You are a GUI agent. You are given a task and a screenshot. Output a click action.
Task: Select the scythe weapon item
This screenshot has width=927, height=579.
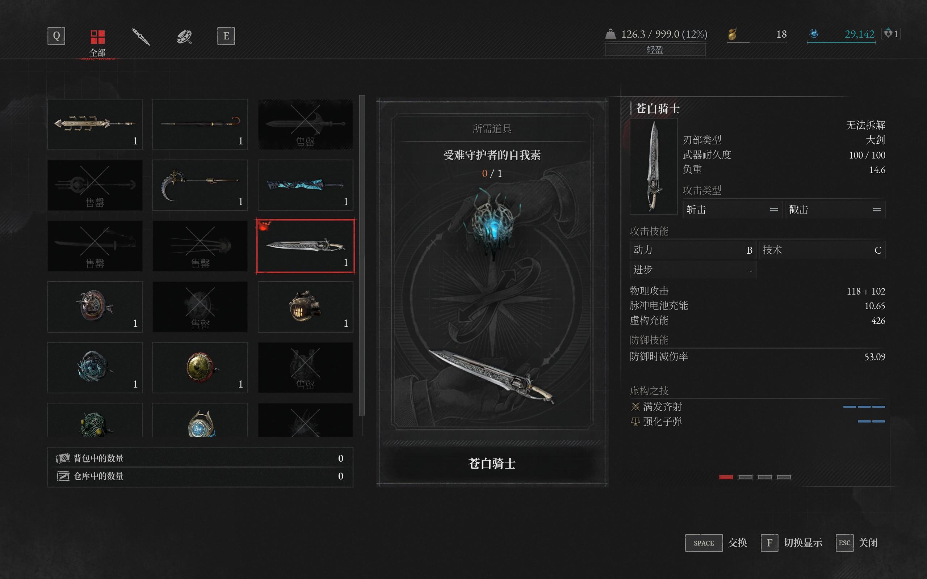200,185
